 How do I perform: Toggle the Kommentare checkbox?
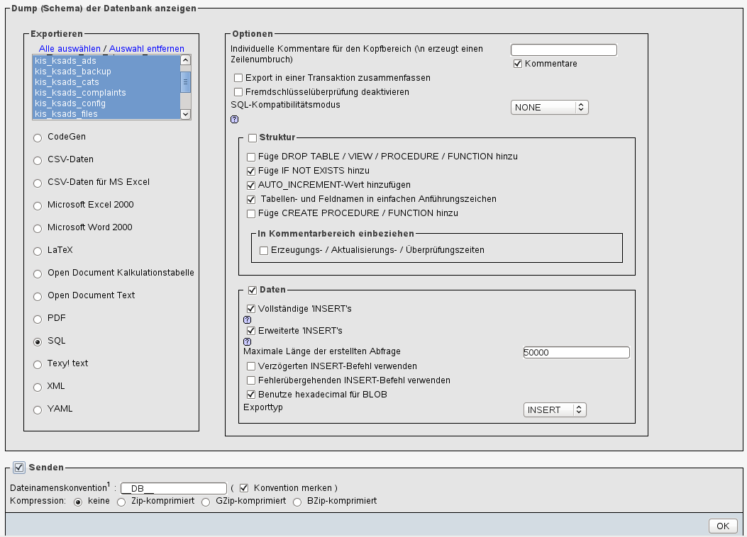518,64
